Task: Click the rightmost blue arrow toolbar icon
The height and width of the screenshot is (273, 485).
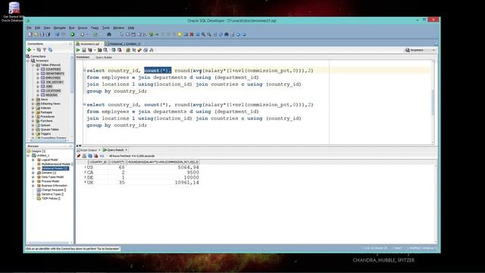Action: pyautogui.click(x=244, y=34)
